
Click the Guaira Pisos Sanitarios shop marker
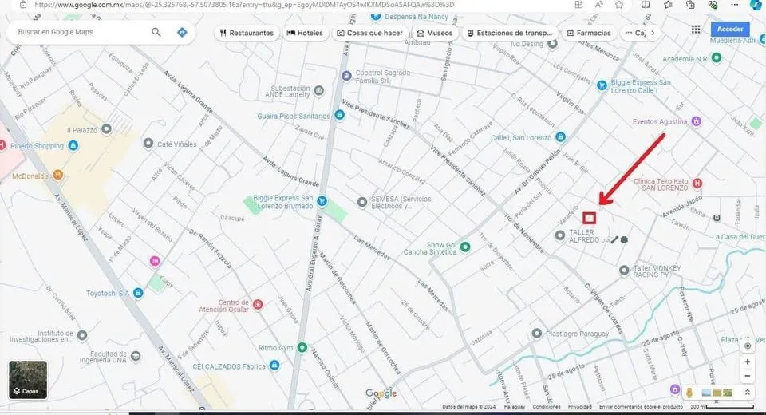point(340,115)
